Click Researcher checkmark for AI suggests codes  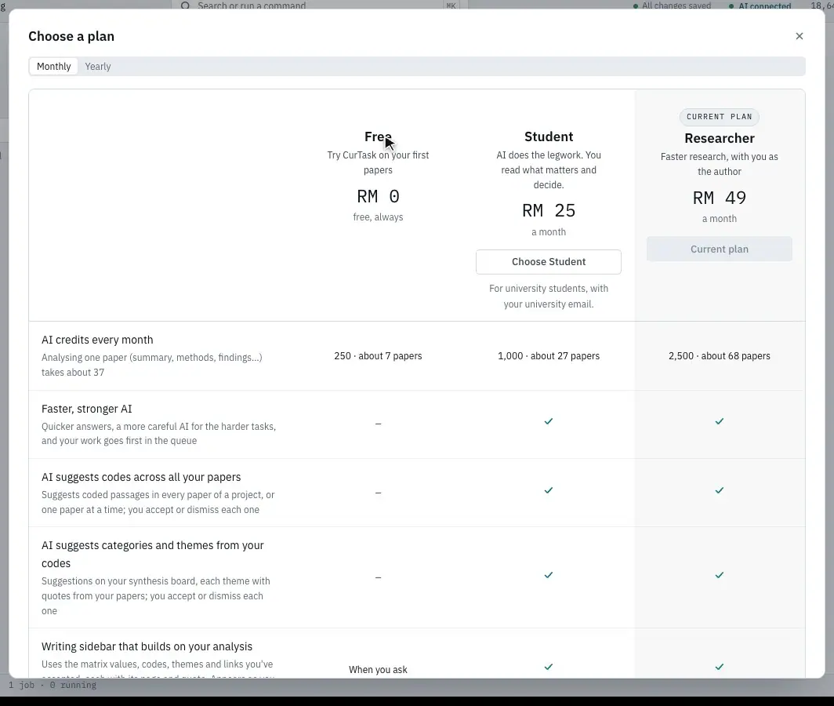pyautogui.click(x=719, y=490)
